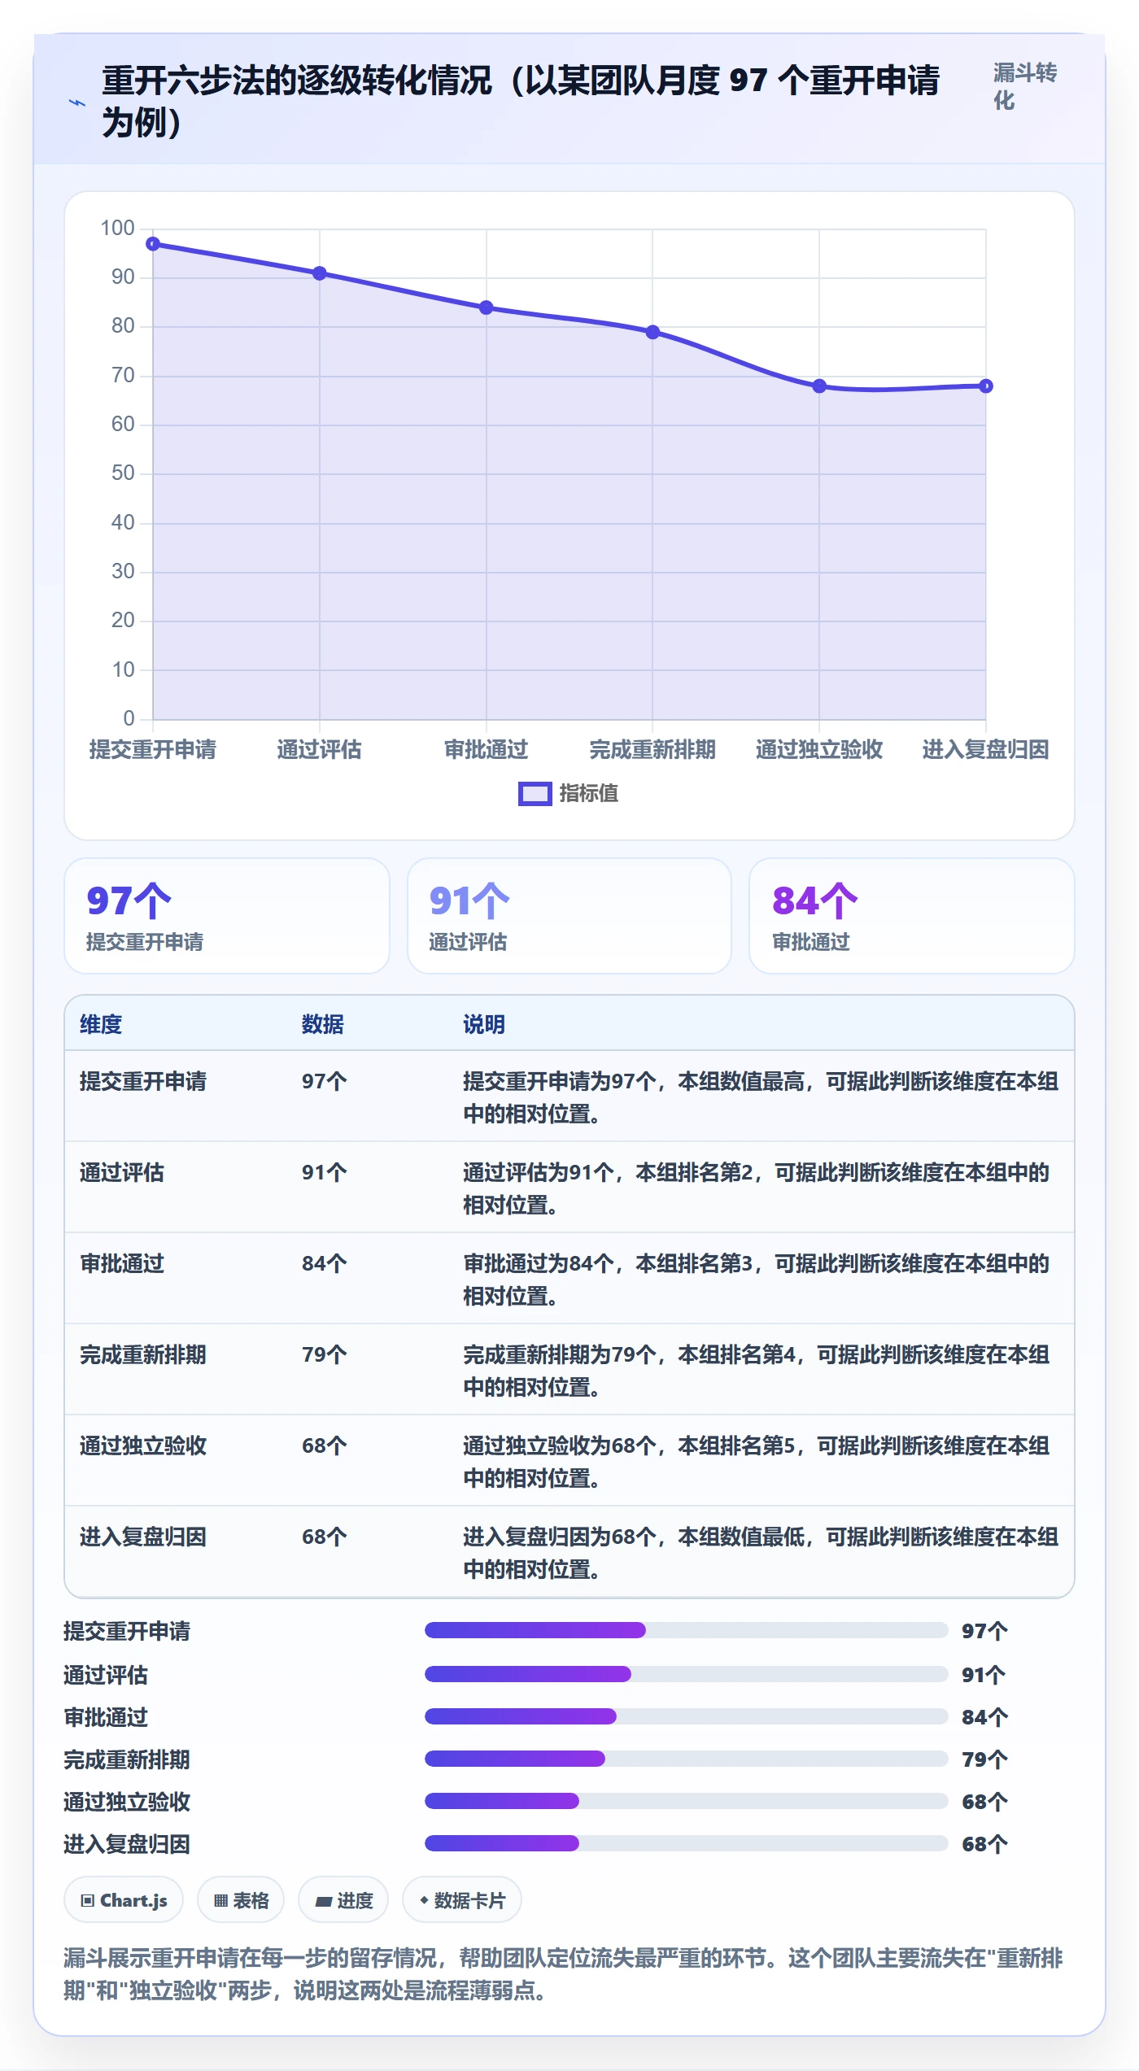Click the 79个 cell in the table's 数据 column
1139x2071 pixels.
click(x=325, y=1354)
